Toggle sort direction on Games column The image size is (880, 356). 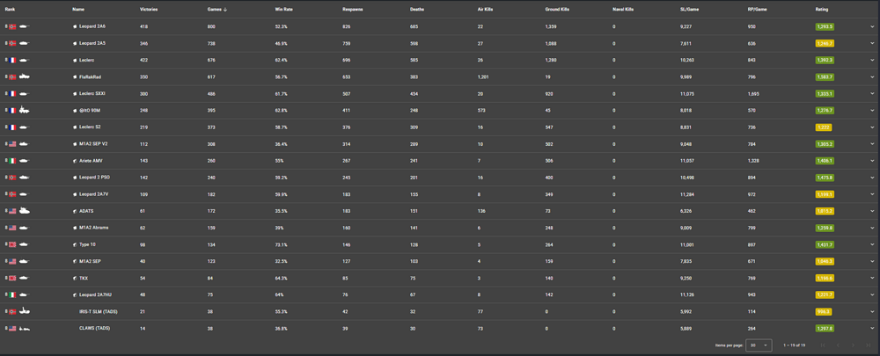(217, 10)
